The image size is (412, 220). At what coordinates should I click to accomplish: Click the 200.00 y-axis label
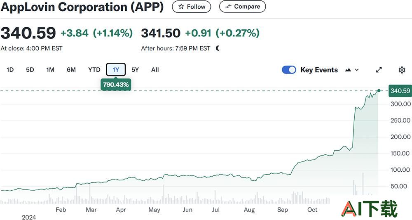pyautogui.click(x=400, y=137)
